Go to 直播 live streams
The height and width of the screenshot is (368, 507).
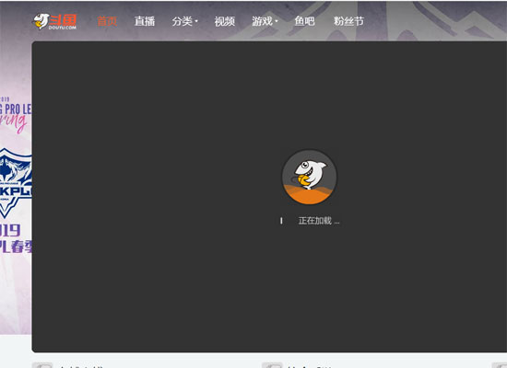145,21
